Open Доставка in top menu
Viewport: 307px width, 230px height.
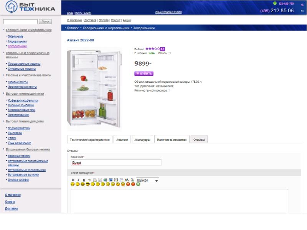pyautogui.click(x=90, y=20)
